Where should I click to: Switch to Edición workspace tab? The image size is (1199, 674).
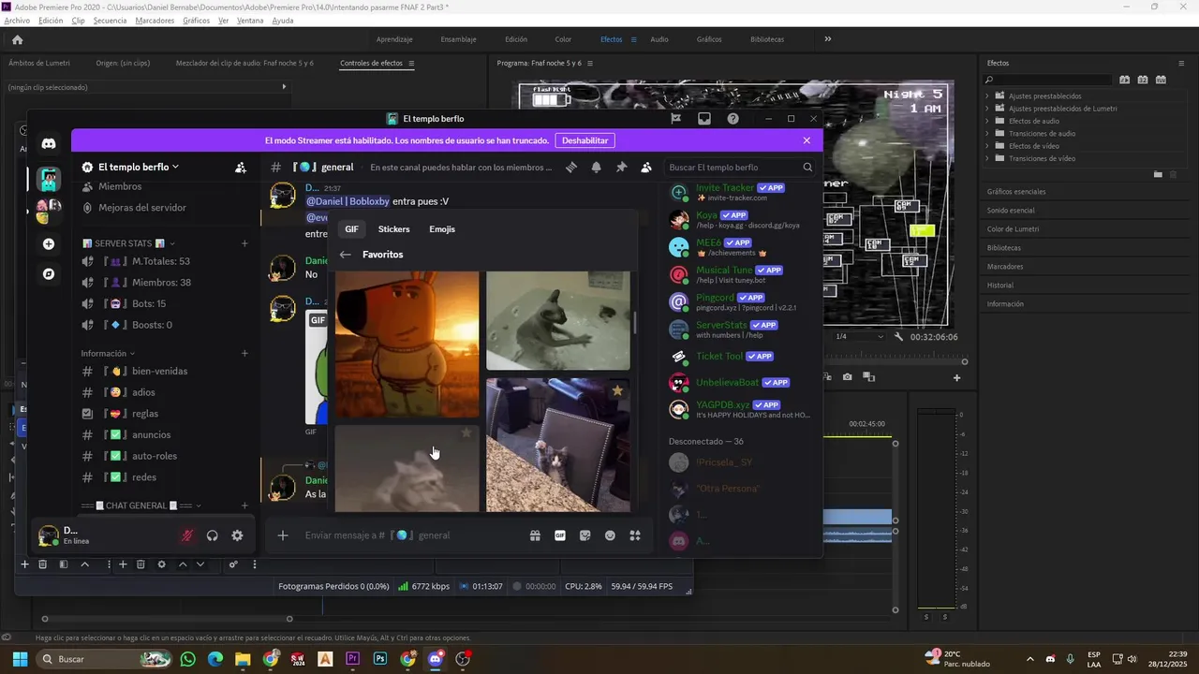click(516, 39)
